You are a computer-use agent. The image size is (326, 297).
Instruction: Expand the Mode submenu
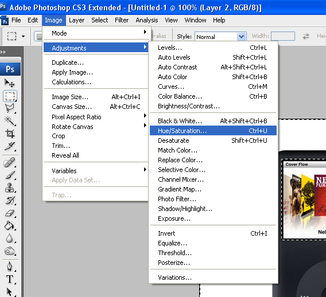tap(96, 33)
